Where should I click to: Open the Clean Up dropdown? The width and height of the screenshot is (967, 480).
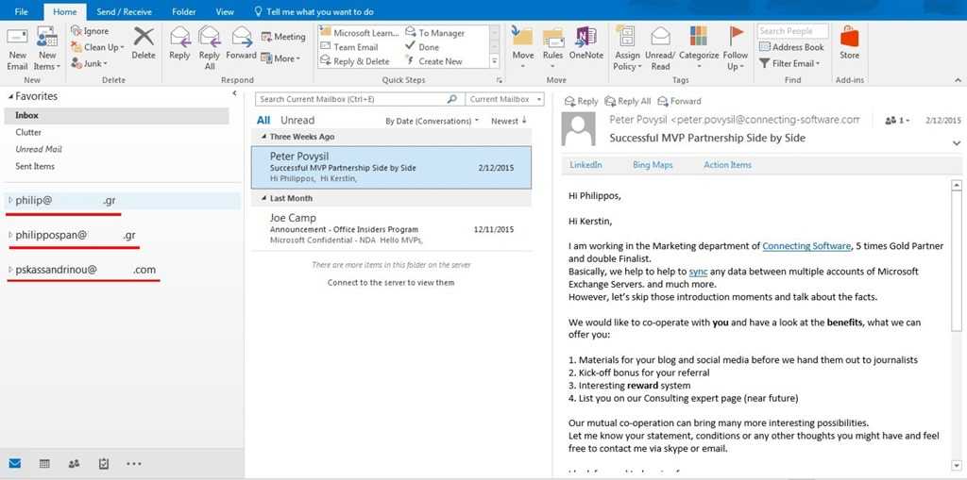[97, 47]
